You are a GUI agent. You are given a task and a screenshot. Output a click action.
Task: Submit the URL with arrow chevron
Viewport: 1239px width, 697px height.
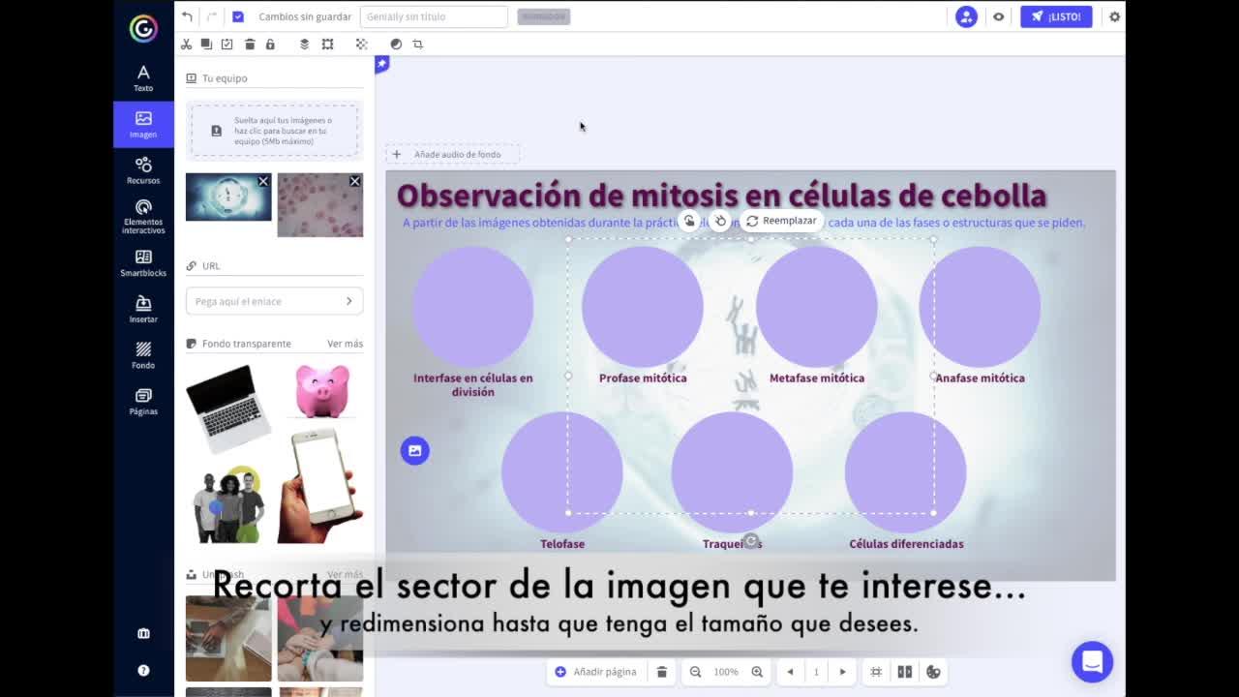click(x=349, y=301)
